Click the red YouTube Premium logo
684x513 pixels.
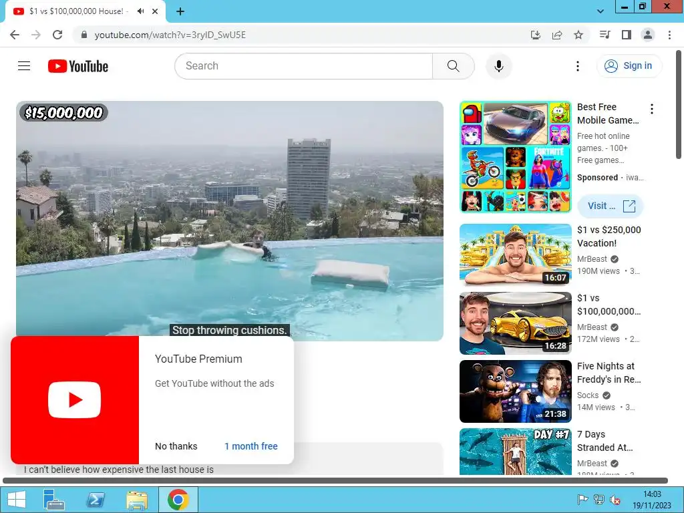[x=75, y=400]
